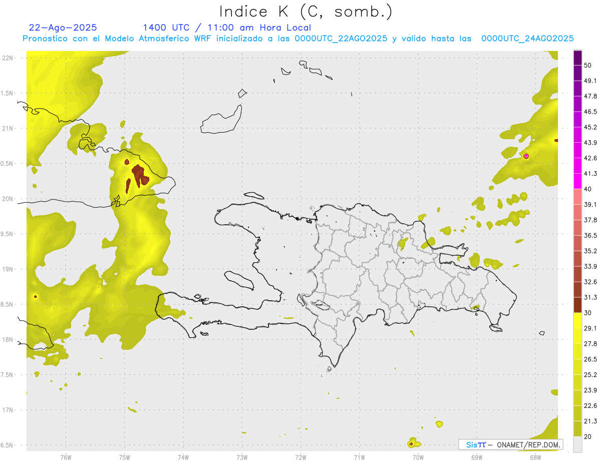The width and height of the screenshot is (601, 464).
Task: Select the dark purple swatch above 50
Action: [x=578, y=58]
